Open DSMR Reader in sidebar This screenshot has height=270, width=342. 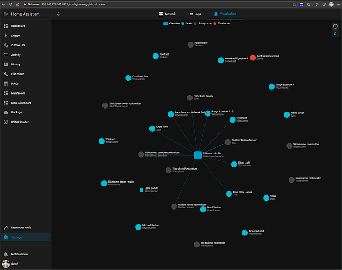pos(26,122)
